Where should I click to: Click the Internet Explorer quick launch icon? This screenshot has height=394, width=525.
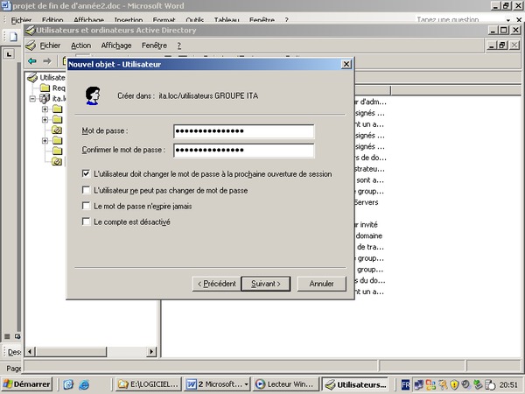pyautogui.click(x=83, y=384)
